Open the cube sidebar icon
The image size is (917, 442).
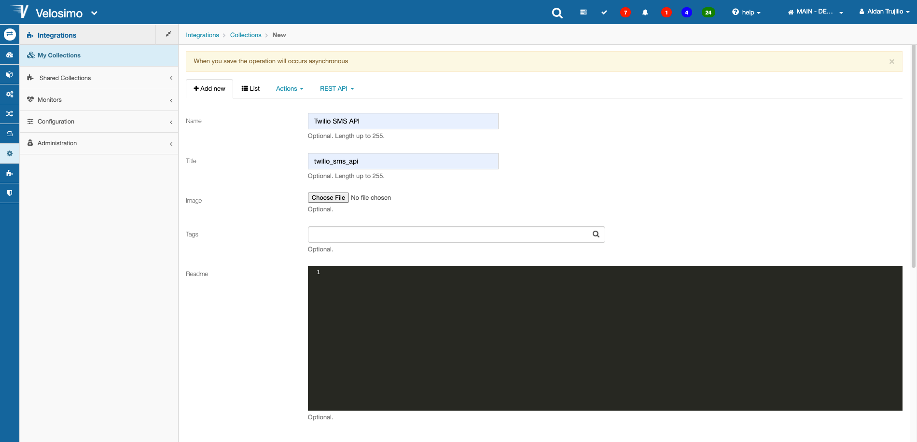click(x=10, y=75)
